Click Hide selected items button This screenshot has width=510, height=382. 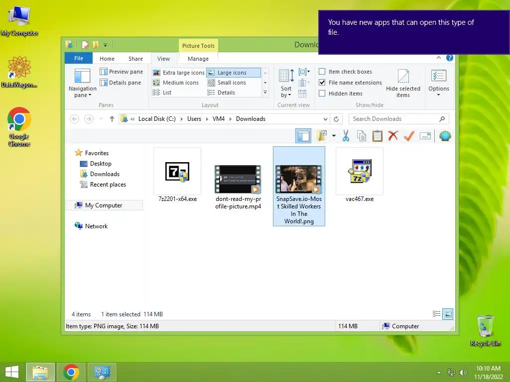coord(403,84)
